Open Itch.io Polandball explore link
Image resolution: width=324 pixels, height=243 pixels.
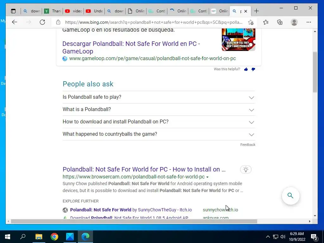pos(131,210)
